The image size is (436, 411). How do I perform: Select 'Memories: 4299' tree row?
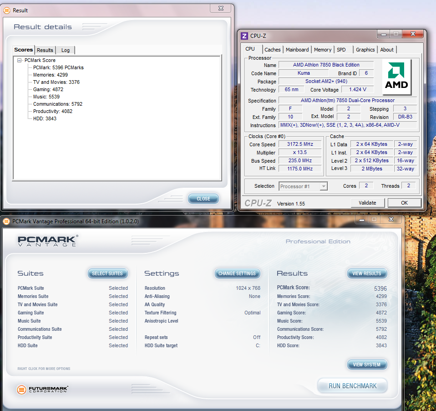point(51,75)
